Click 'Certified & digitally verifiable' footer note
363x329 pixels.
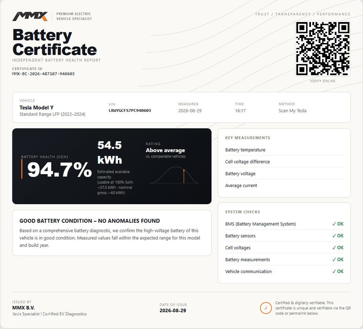(313, 308)
